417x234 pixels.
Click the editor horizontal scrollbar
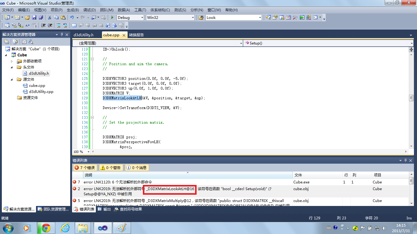tap(249, 152)
